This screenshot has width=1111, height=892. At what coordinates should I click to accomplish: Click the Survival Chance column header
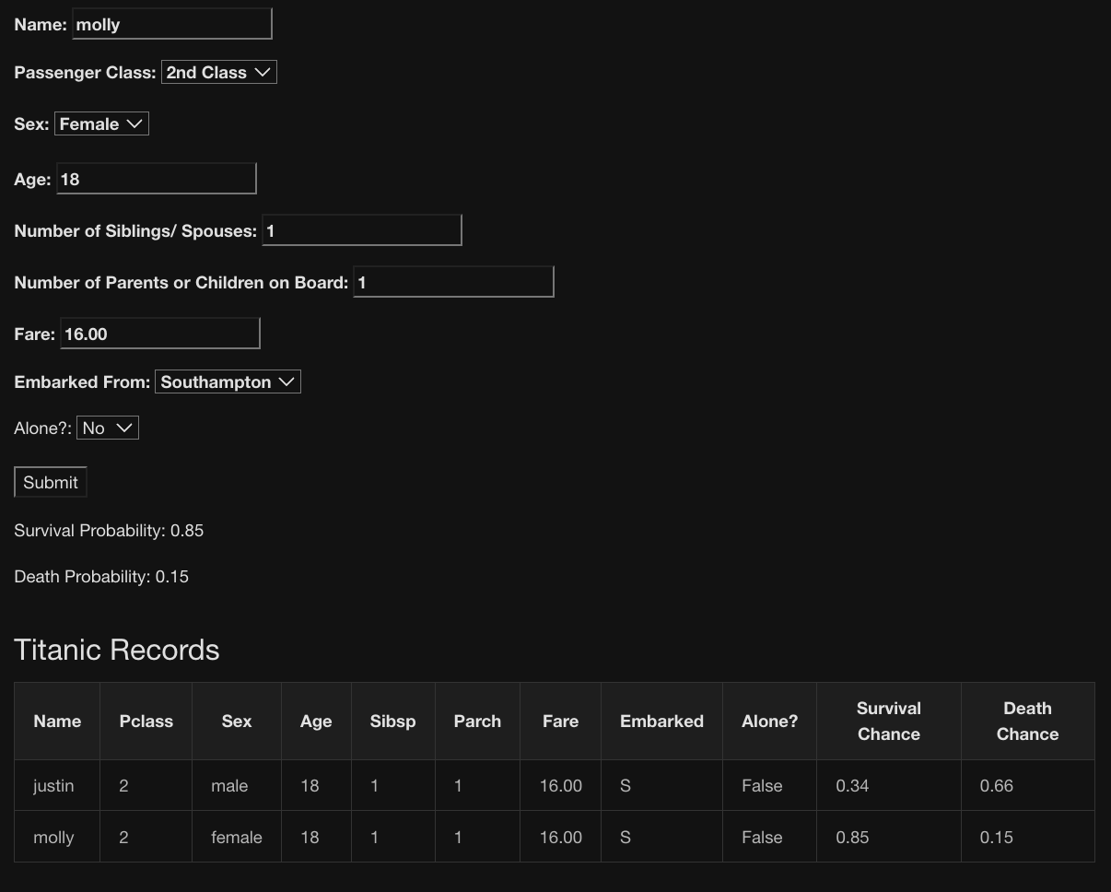pos(889,722)
